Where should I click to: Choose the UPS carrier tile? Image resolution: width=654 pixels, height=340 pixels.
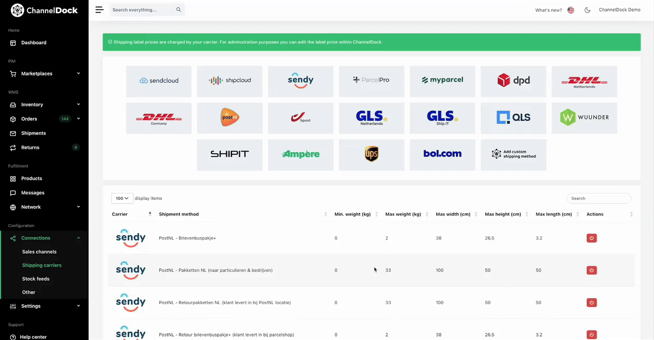[371, 155]
